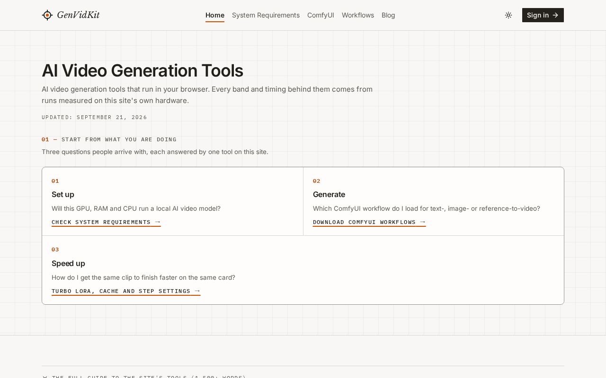Click the arrow after Check System Requirements
The width and height of the screenshot is (606, 378).
coord(158,222)
